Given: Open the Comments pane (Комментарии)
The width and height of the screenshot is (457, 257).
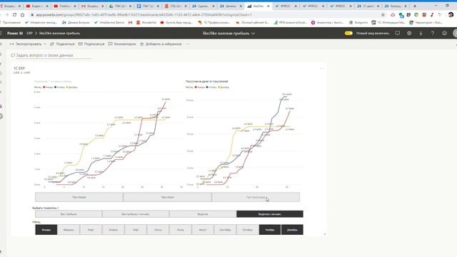Looking at the screenshot, I should pyautogui.click(x=122, y=44).
